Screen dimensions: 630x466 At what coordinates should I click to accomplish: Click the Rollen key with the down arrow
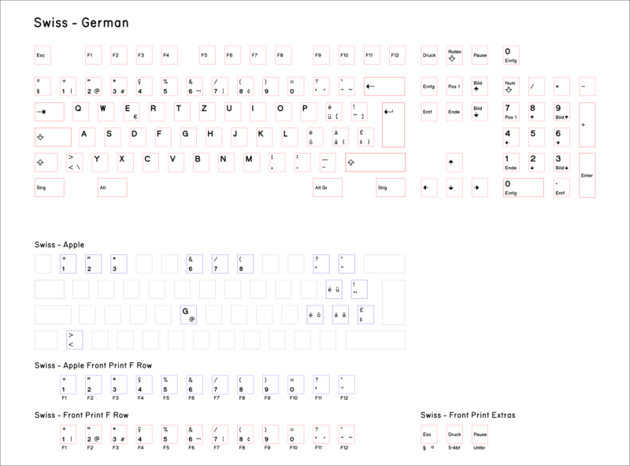(x=454, y=55)
